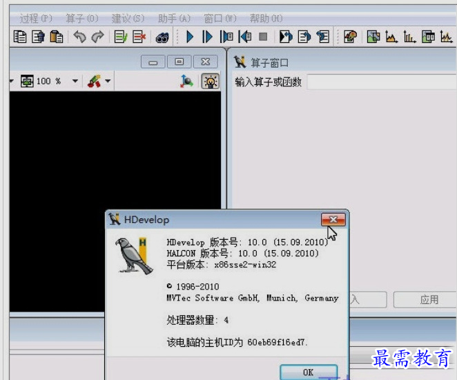This screenshot has width=457, height=380.
Task: Open the graphics window image icon
Action: coord(373,37)
